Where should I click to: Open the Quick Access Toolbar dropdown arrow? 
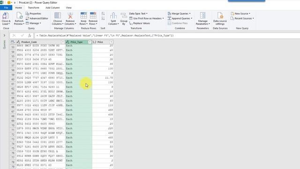point(15,3)
